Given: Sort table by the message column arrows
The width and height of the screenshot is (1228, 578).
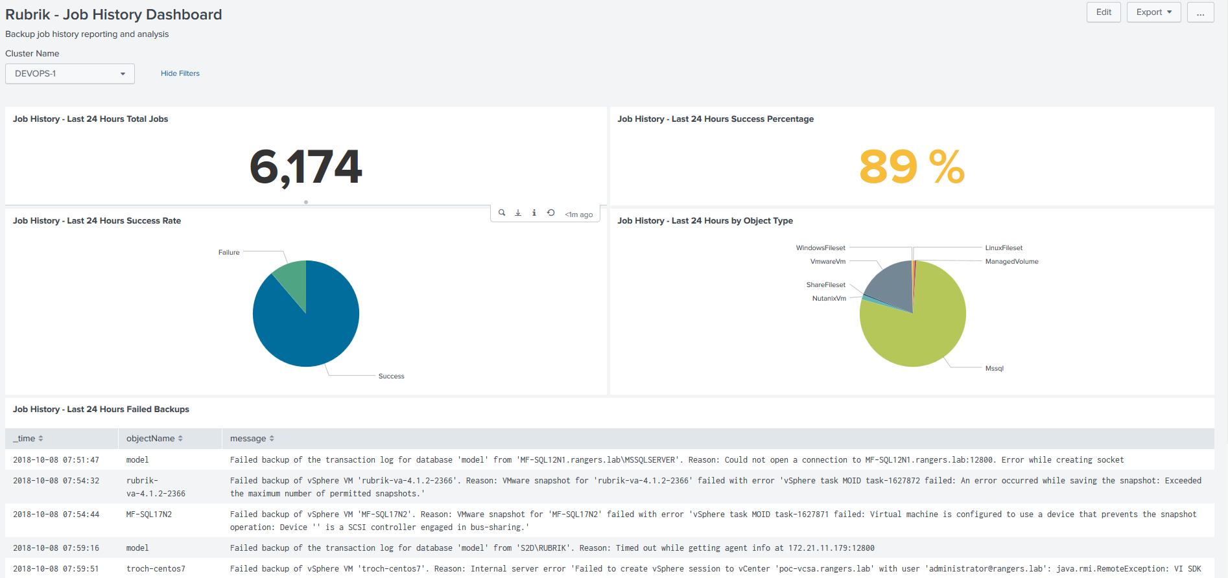Looking at the screenshot, I should [272, 439].
